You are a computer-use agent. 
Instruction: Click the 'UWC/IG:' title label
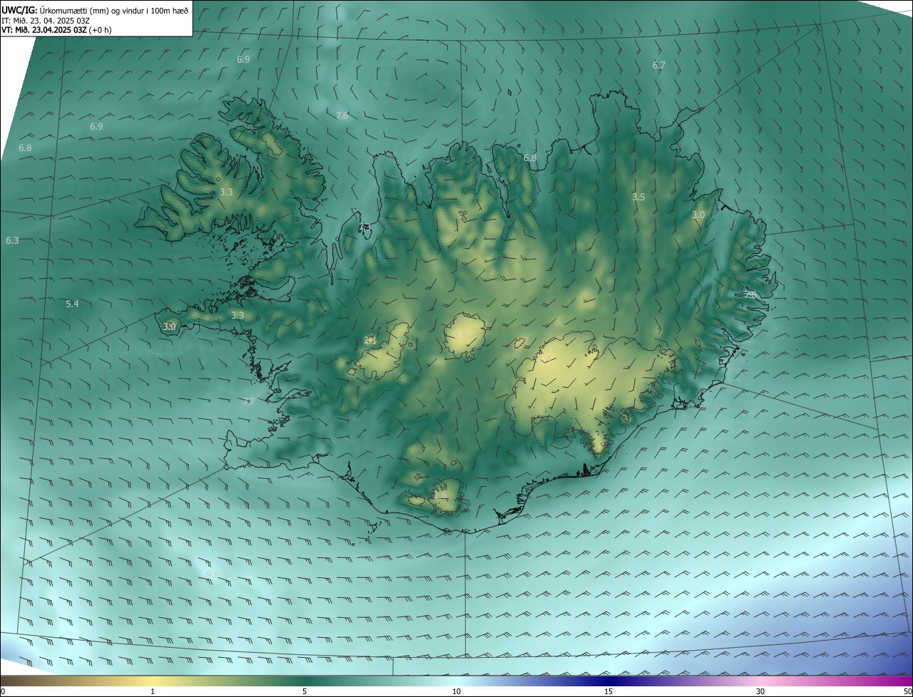tap(19, 10)
